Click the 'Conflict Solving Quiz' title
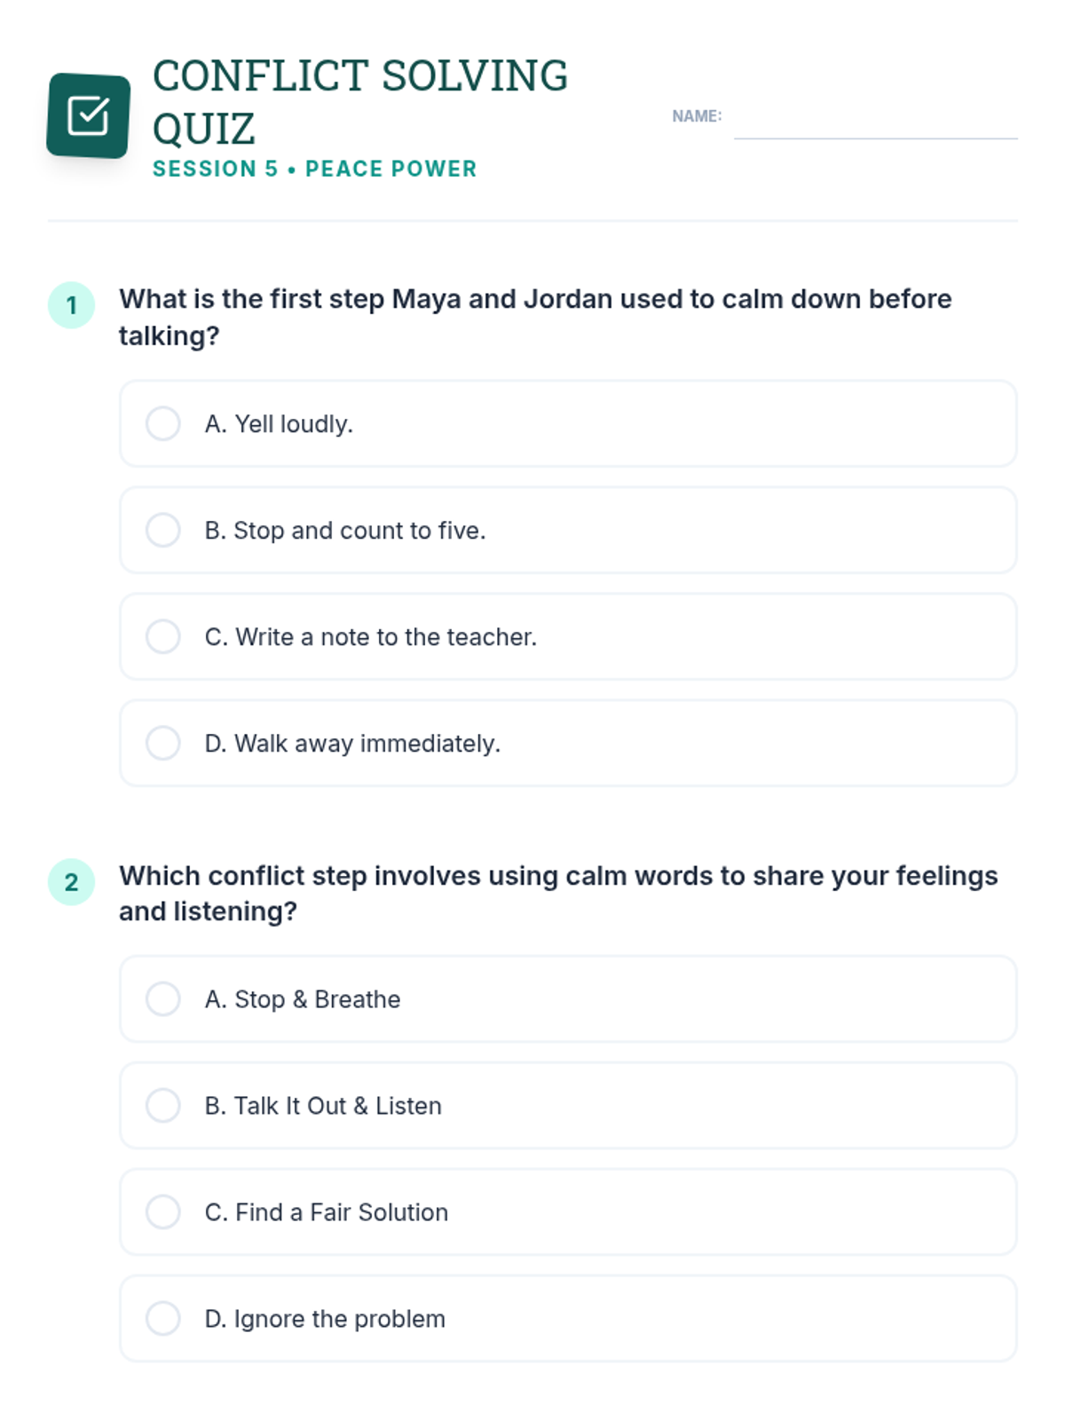Screen dimensions: 1065x1420 [359, 101]
